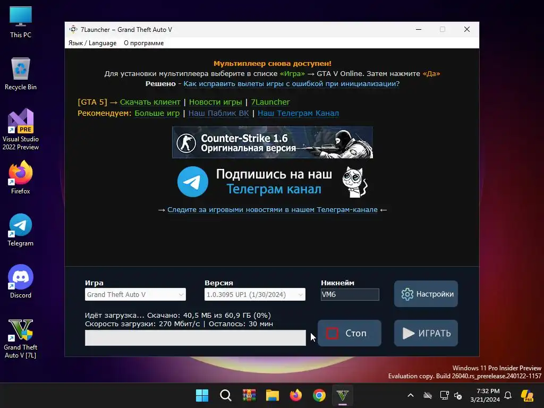
Task: Open File Explorer from the taskbar
Action: [x=273, y=395]
